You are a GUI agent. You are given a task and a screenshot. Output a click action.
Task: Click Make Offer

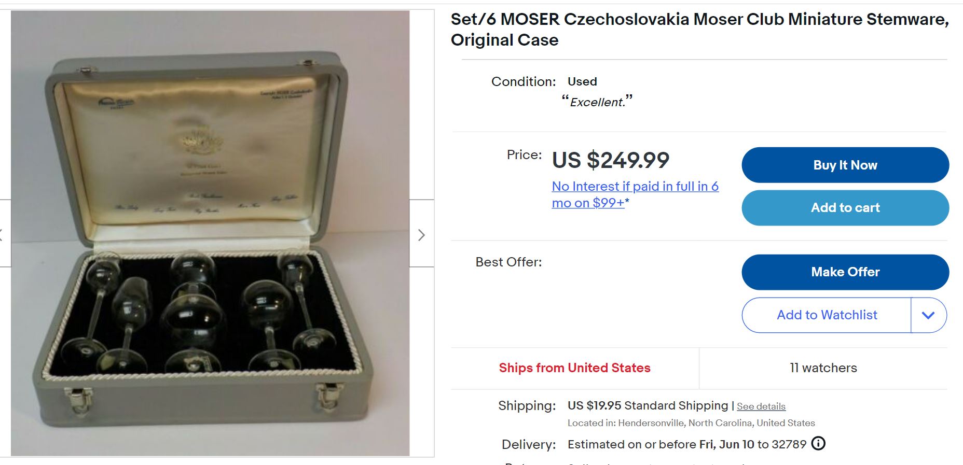tap(845, 272)
